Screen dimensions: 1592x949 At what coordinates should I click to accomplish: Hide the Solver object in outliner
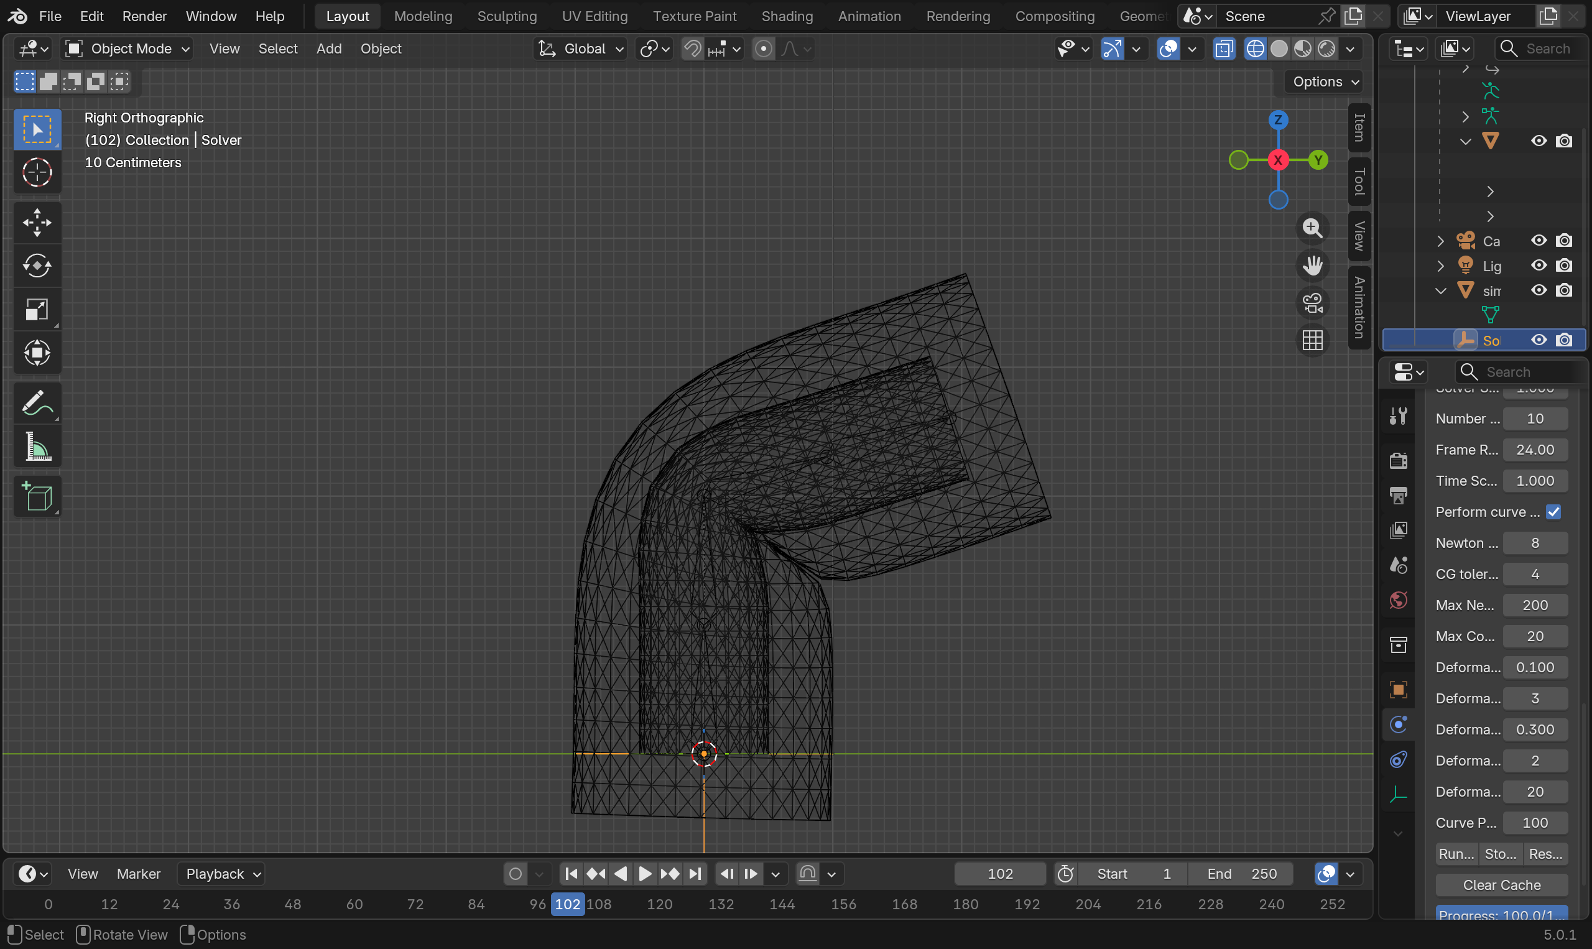pos(1539,340)
